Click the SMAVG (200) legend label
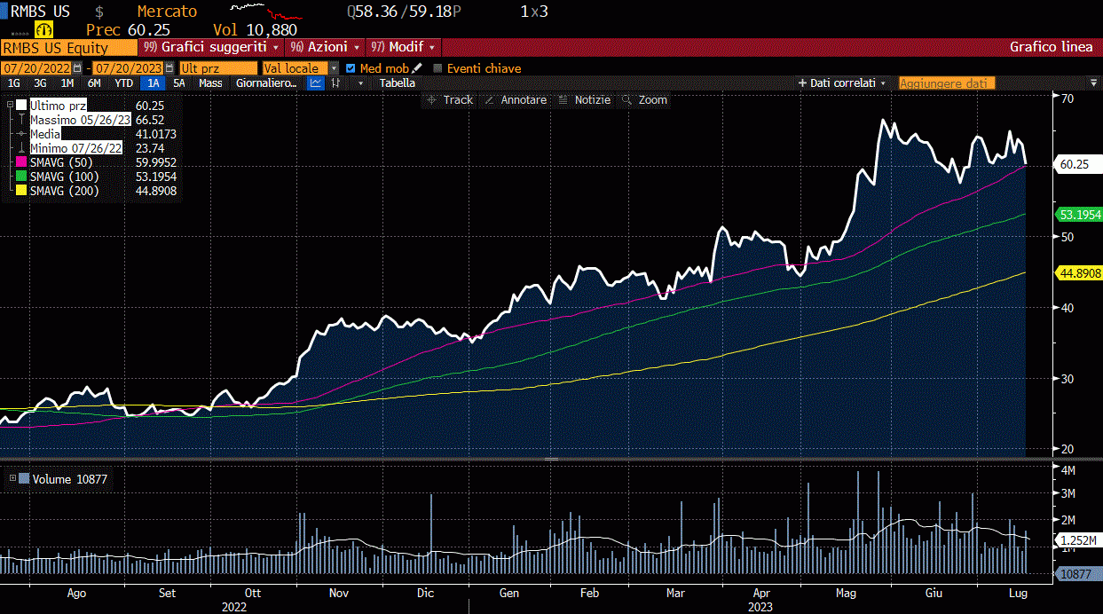Viewport: 1103px width, 614px height. tap(64, 191)
